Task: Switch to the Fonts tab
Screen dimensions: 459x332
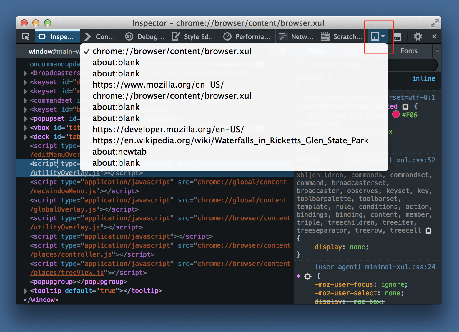Action: click(x=409, y=51)
